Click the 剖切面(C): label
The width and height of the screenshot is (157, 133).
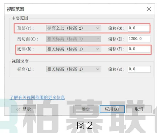28,39
